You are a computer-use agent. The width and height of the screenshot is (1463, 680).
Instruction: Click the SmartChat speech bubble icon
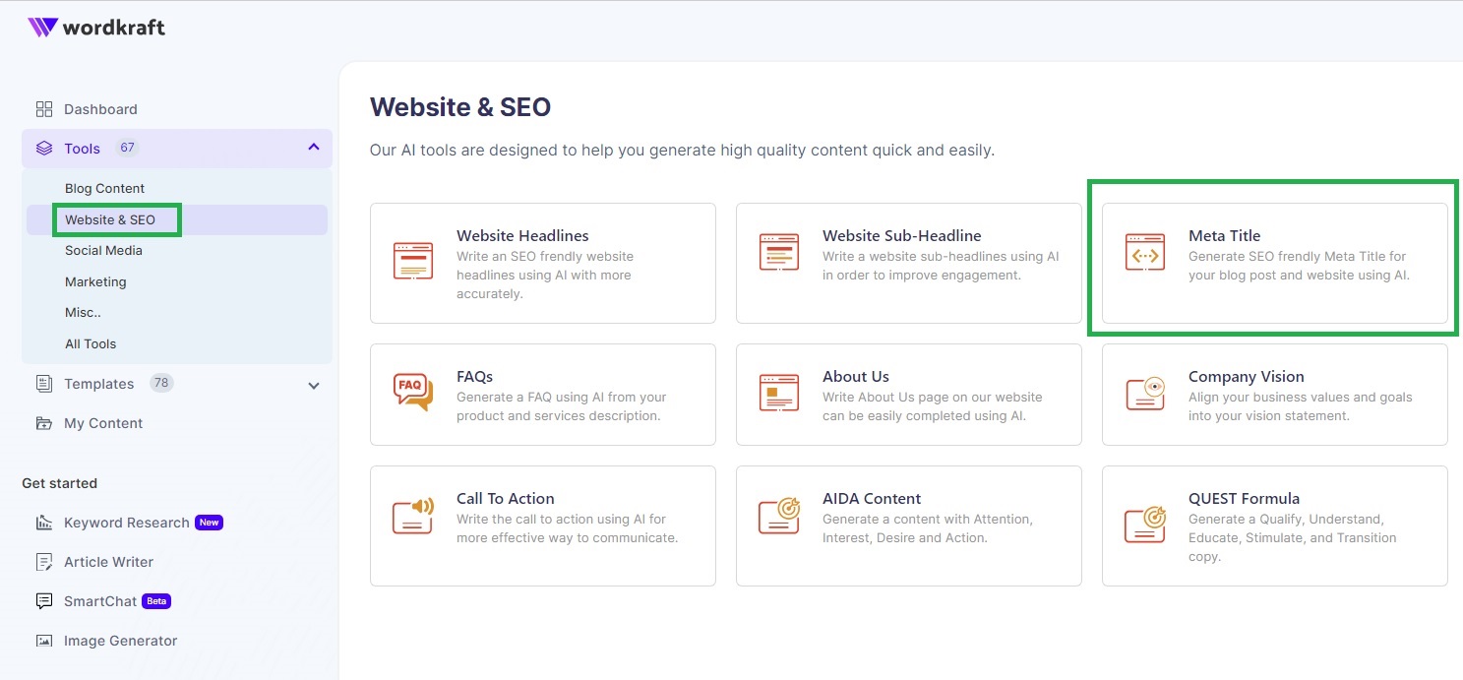(44, 601)
